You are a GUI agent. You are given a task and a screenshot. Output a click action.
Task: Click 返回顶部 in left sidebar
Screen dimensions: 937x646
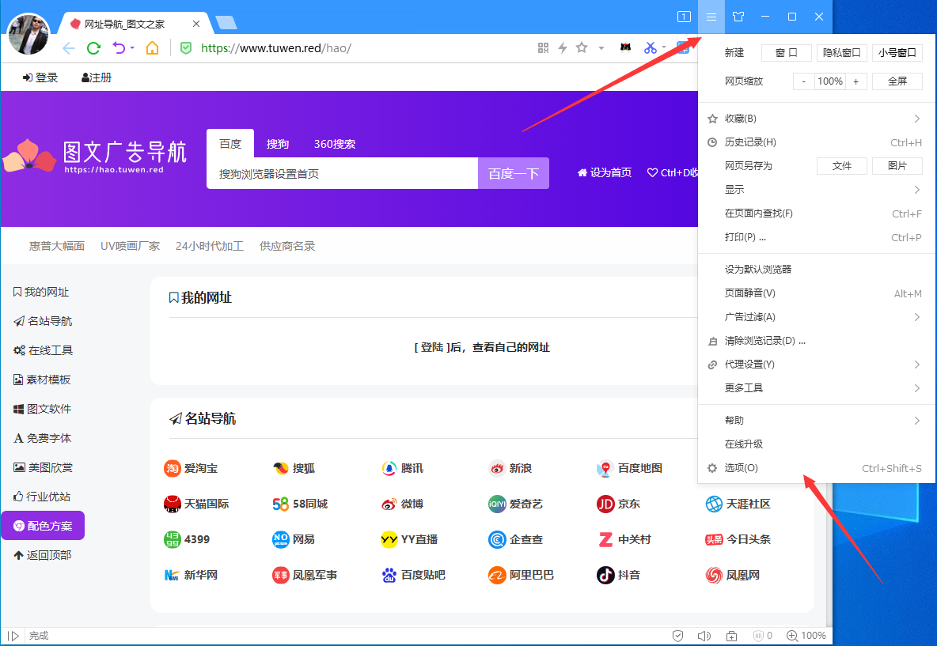[x=43, y=555]
